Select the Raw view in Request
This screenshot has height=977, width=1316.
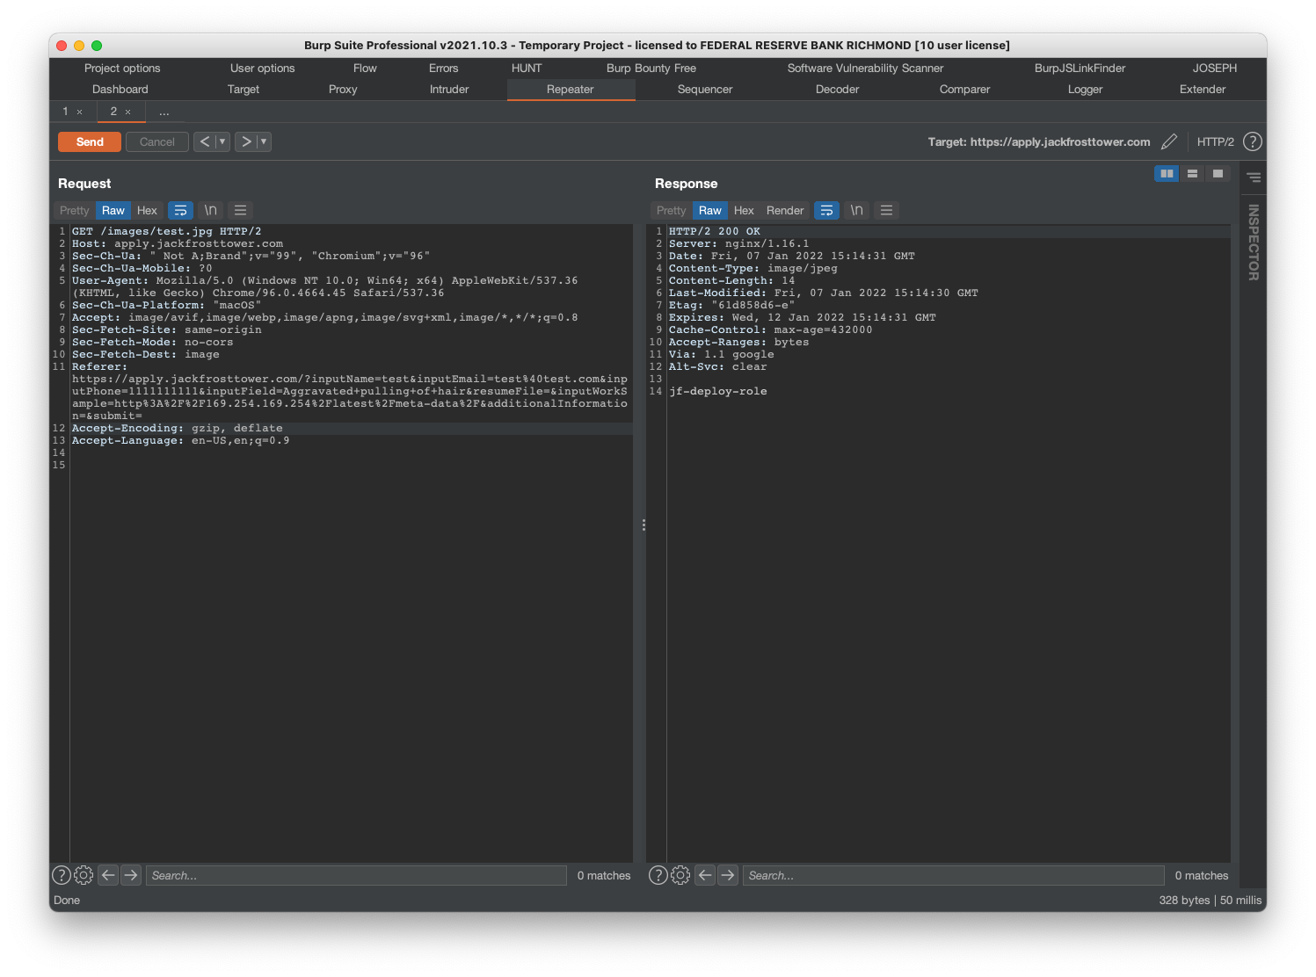click(x=113, y=211)
